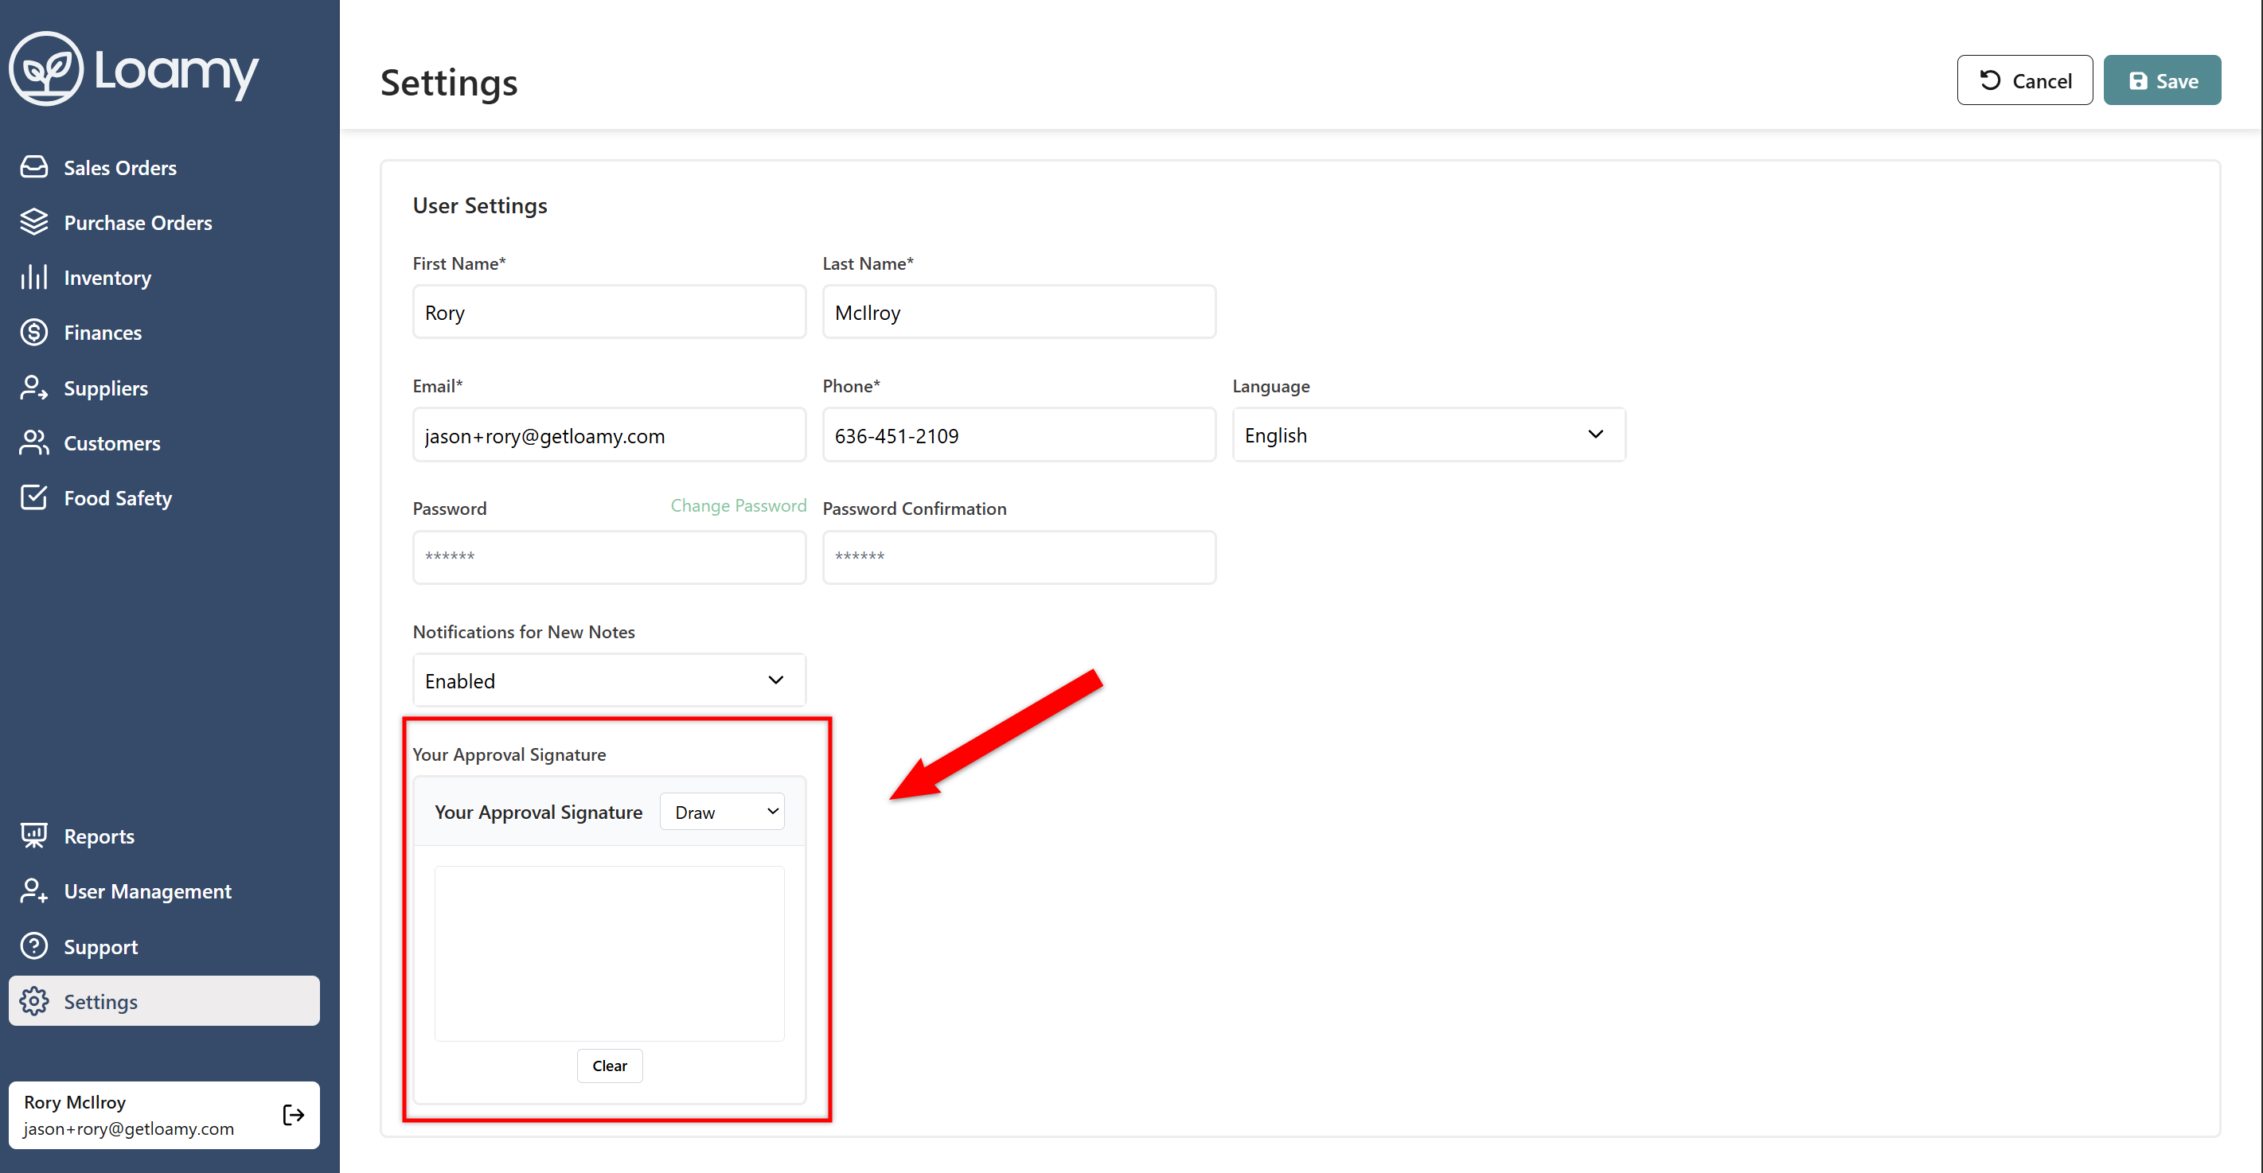Click the Sales Orders inbox icon
Image resolution: width=2263 pixels, height=1173 pixels.
[34, 167]
